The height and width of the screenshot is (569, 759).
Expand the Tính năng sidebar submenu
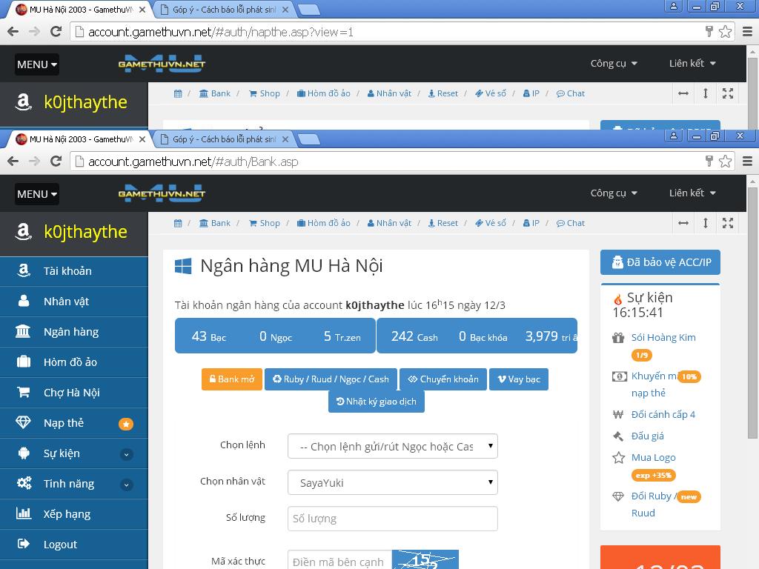coord(126,485)
